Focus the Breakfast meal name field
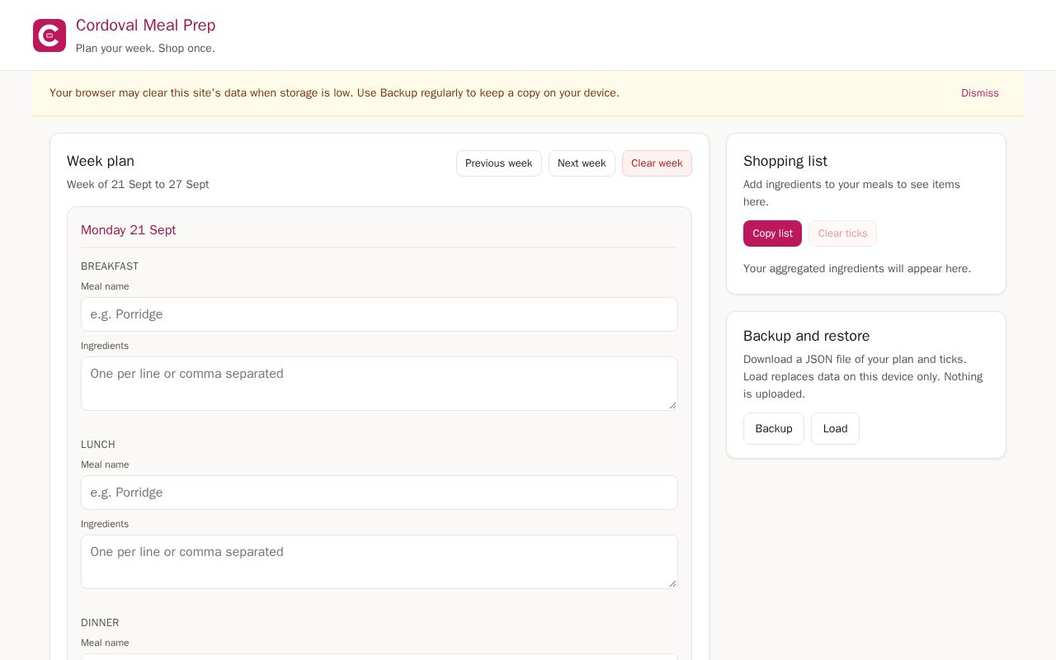1056x660 pixels. 379,314
